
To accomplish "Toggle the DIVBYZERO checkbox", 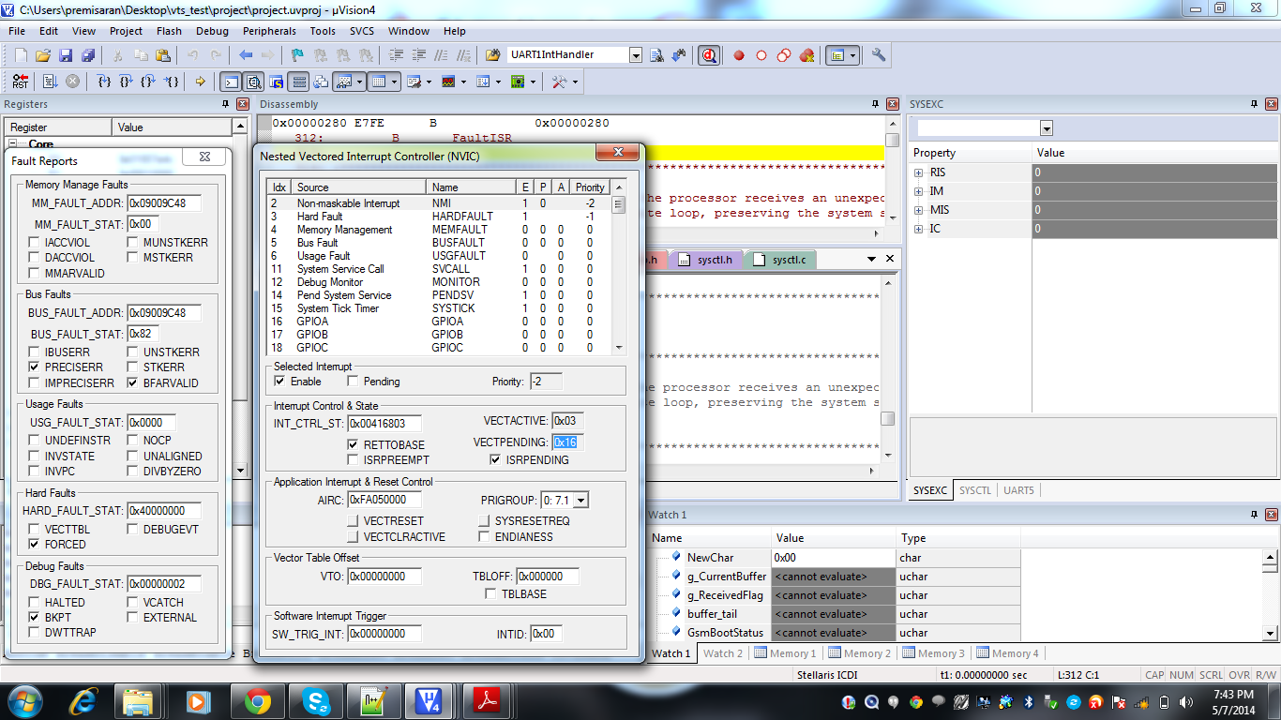I will (133, 471).
